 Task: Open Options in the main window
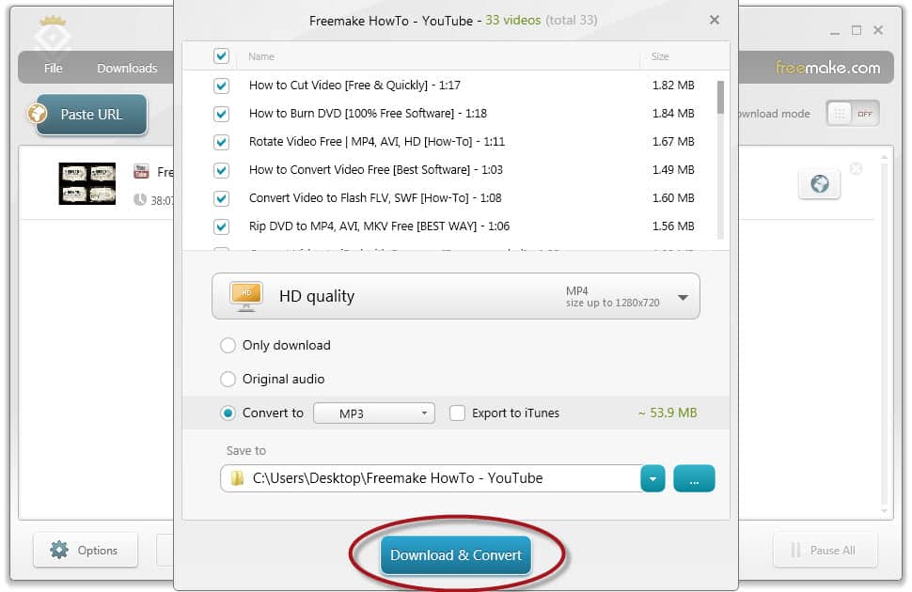point(86,550)
